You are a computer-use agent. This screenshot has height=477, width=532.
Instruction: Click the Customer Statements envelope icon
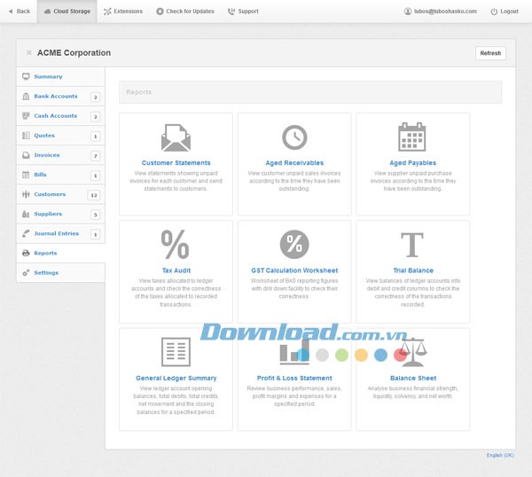click(x=176, y=137)
